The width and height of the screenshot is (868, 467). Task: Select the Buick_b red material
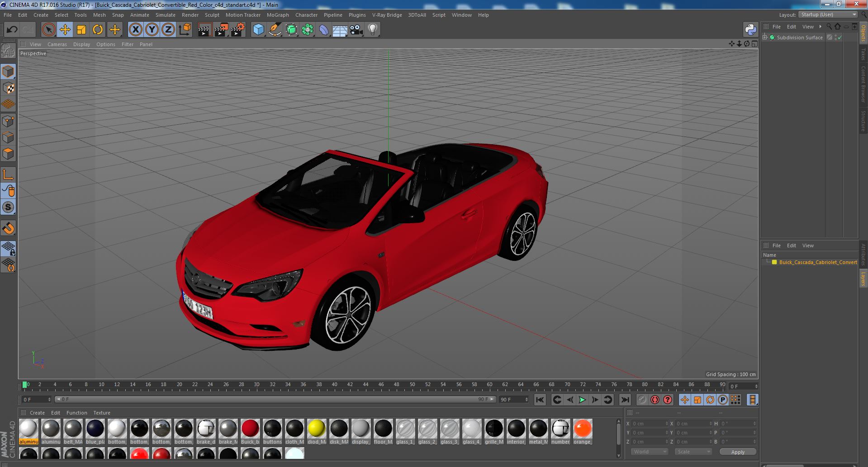coord(250,432)
